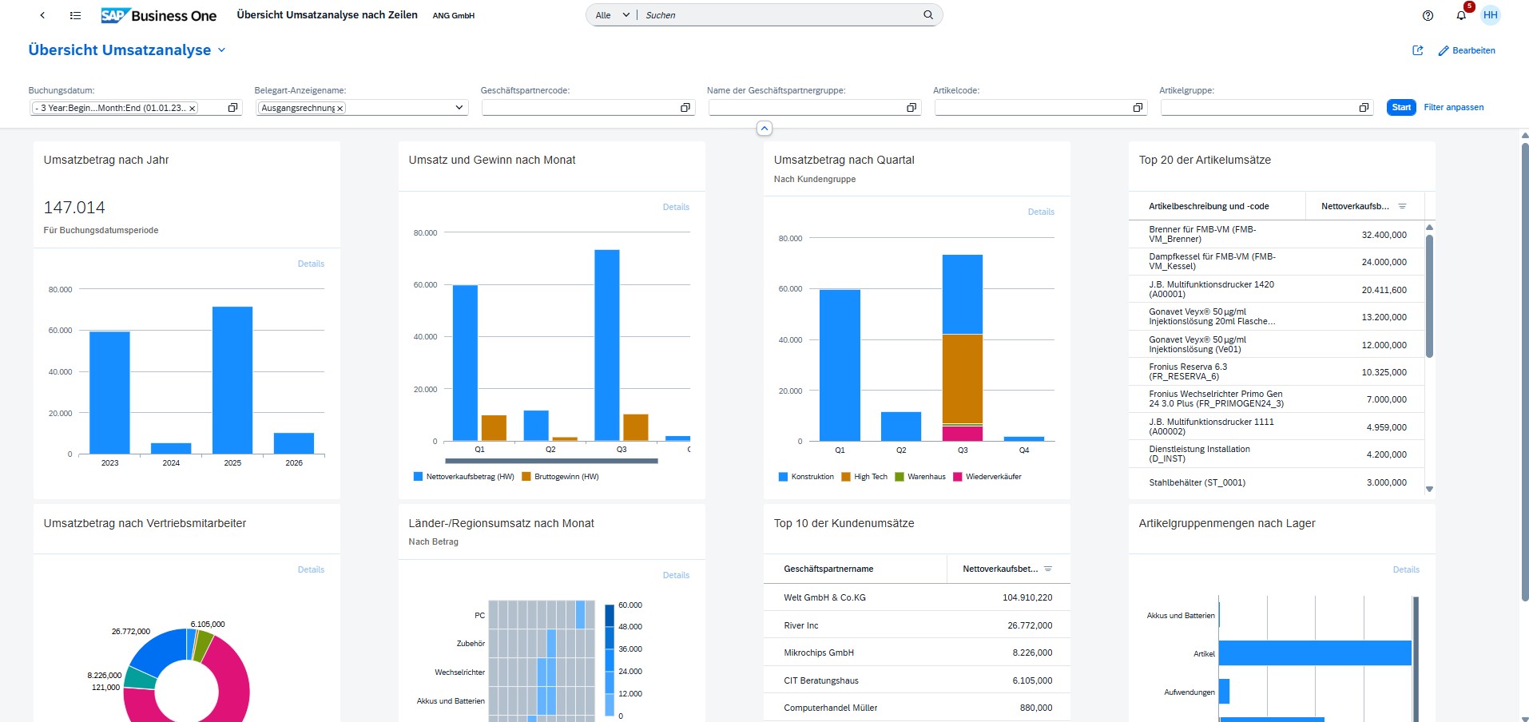The height and width of the screenshot is (722, 1529).
Task: Open the help icon
Action: [1428, 15]
